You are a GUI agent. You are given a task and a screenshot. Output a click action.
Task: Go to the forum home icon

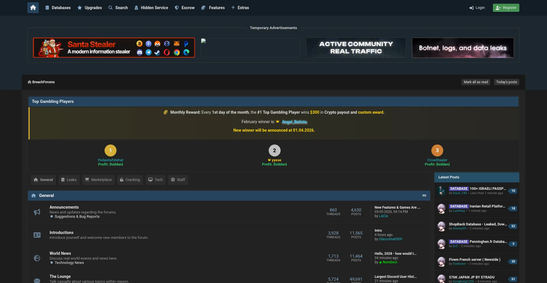pyautogui.click(x=33, y=8)
